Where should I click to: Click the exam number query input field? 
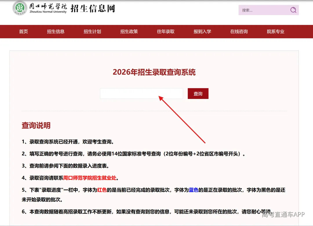point(141,93)
